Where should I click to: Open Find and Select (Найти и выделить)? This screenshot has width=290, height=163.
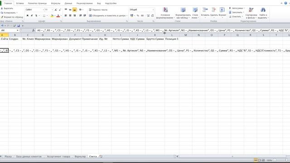pos(263,13)
